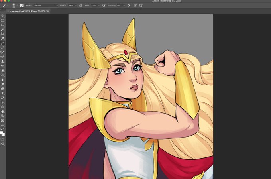
Task: Select the Zoom magnifier tool
Action: tap(2, 116)
